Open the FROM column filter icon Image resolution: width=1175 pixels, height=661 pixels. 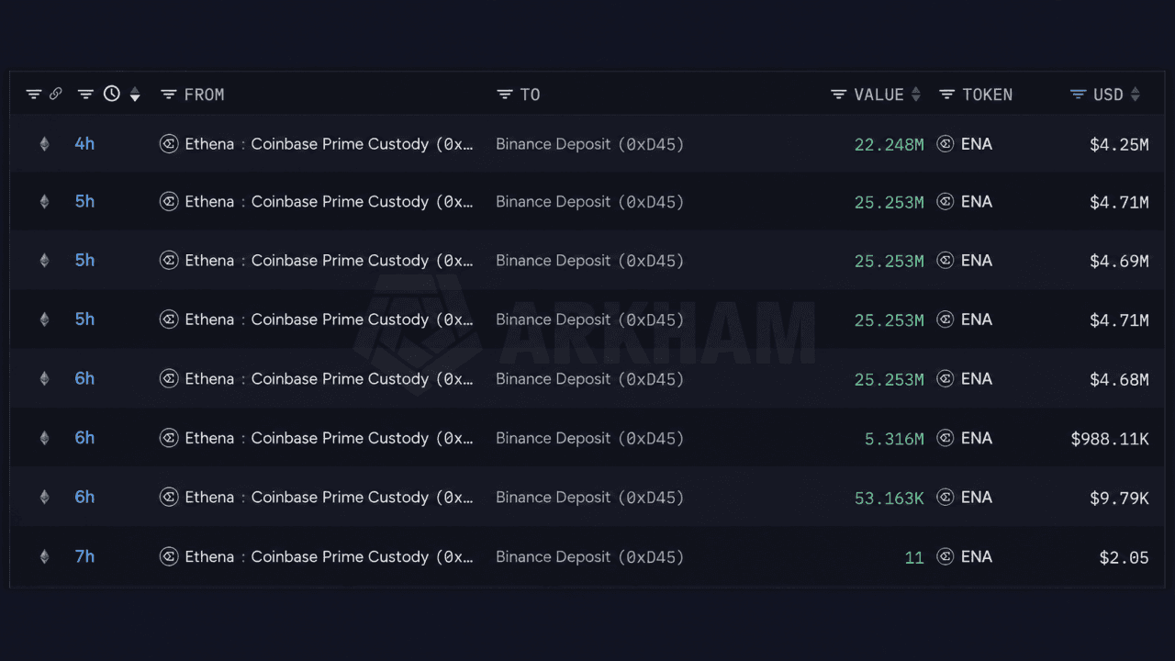(x=168, y=94)
